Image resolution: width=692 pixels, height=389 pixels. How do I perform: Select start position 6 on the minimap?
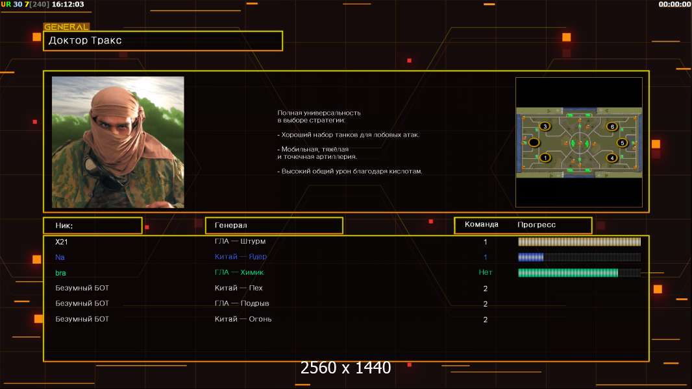tap(611, 126)
